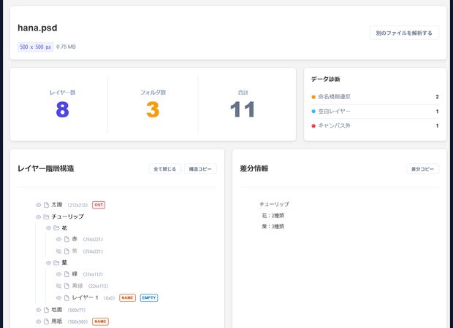The height and width of the screenshot is (328, 453).
Task: Toggle eye icon for 太陽 layer
Action: click(x=38, y=205)
